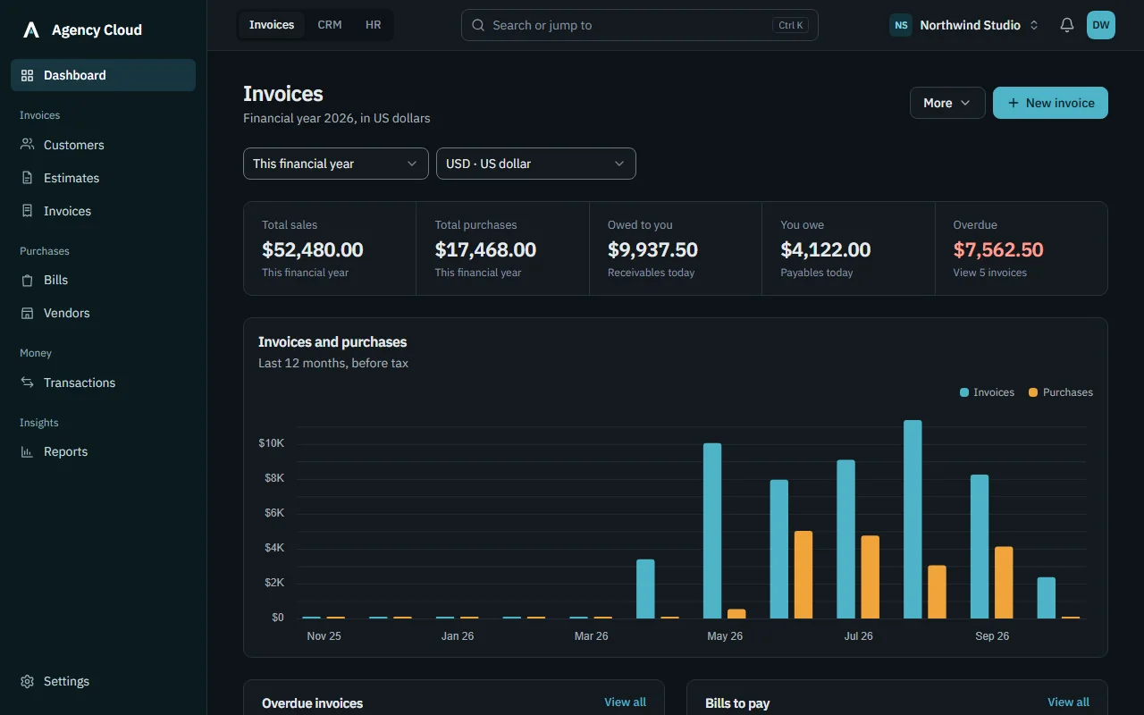The width and height of the screenshot is (1144, 715).
Task: Click the Invoices receipt icon in sidebar
Action: click(x=27, y=211)
